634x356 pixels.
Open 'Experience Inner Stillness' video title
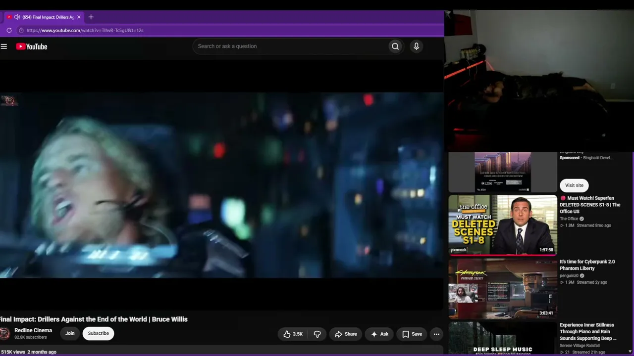point(588,332)
